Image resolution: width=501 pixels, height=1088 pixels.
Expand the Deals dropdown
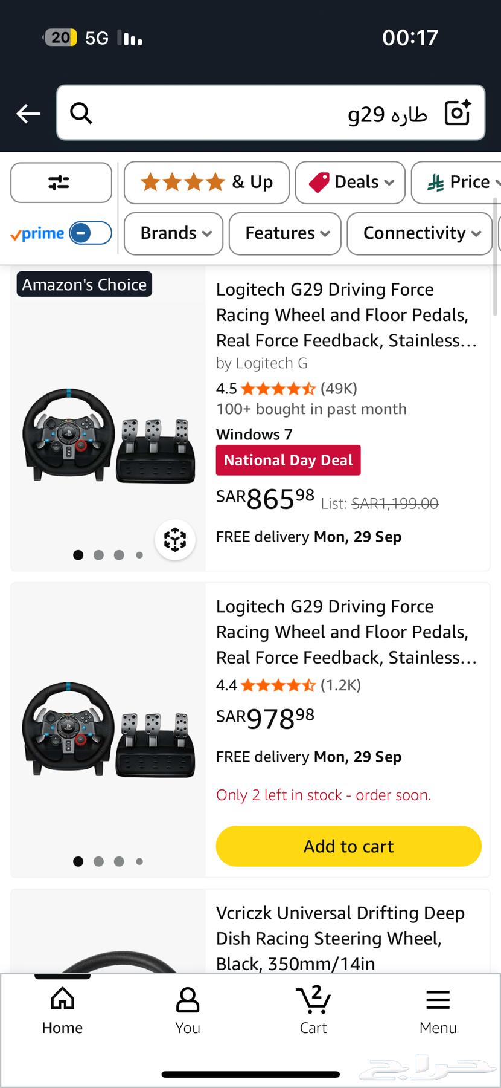351,183
